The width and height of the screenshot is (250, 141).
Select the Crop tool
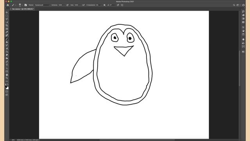[7, 25]
